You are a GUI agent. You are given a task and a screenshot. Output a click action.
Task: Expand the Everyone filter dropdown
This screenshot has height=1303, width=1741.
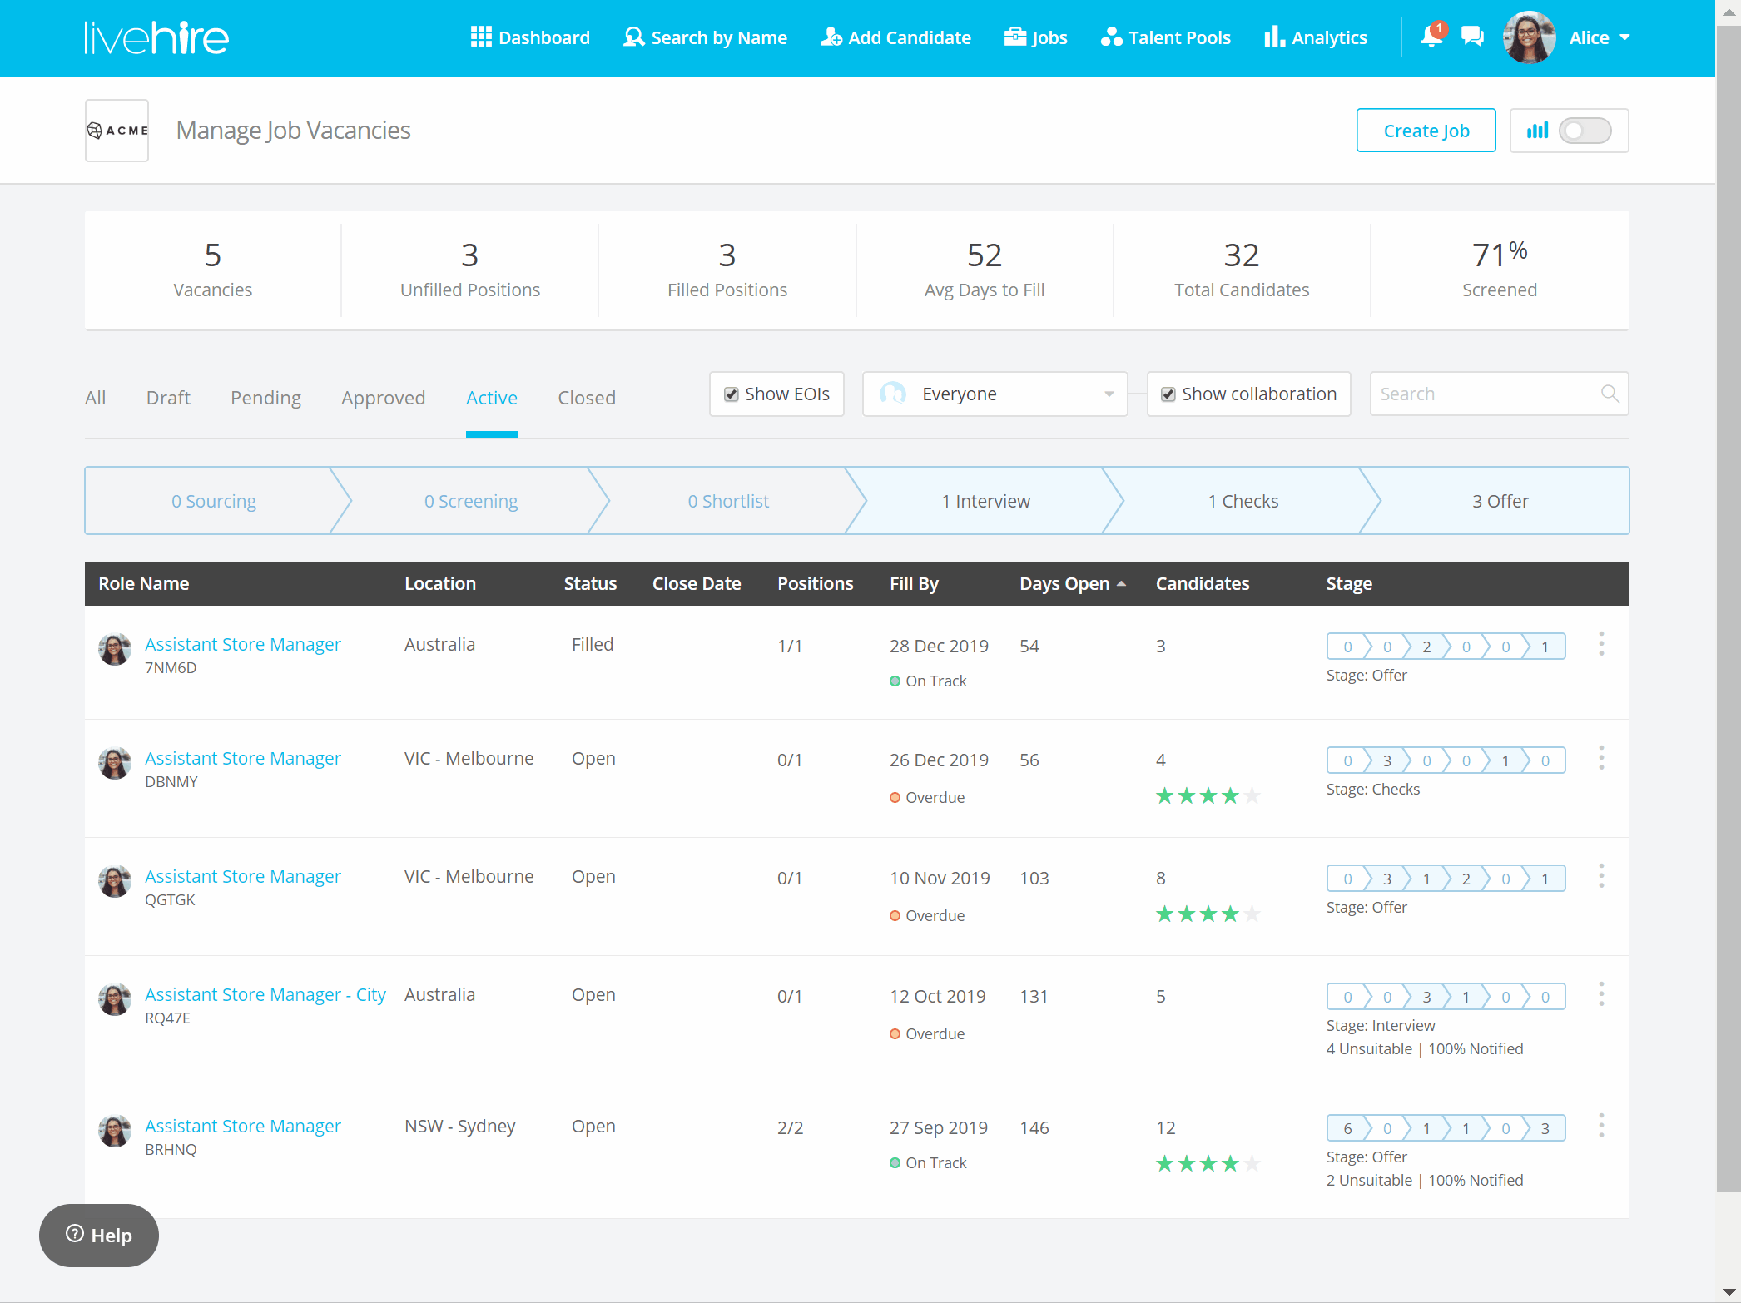pos(995,394)
